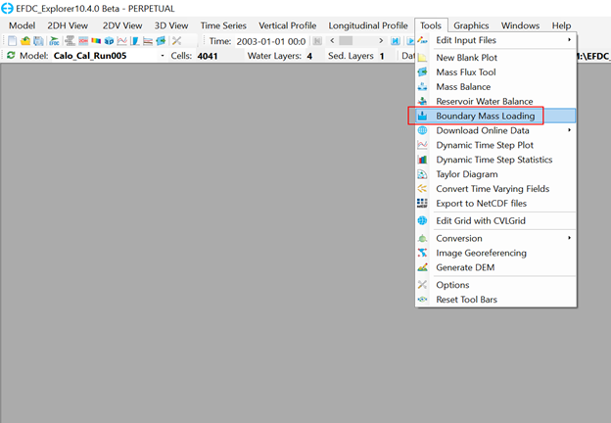Click Dynamic Time Step Statistics entry
Screen dimensions: 611x423
[x=493, y=160]
